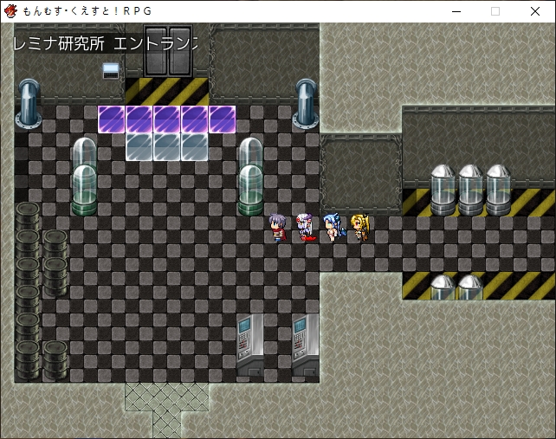Image resolution: width=556 pixels, height=439 pixels.
Task: Click the small laptop computer on the wall
Action: (x=111, y=71)
